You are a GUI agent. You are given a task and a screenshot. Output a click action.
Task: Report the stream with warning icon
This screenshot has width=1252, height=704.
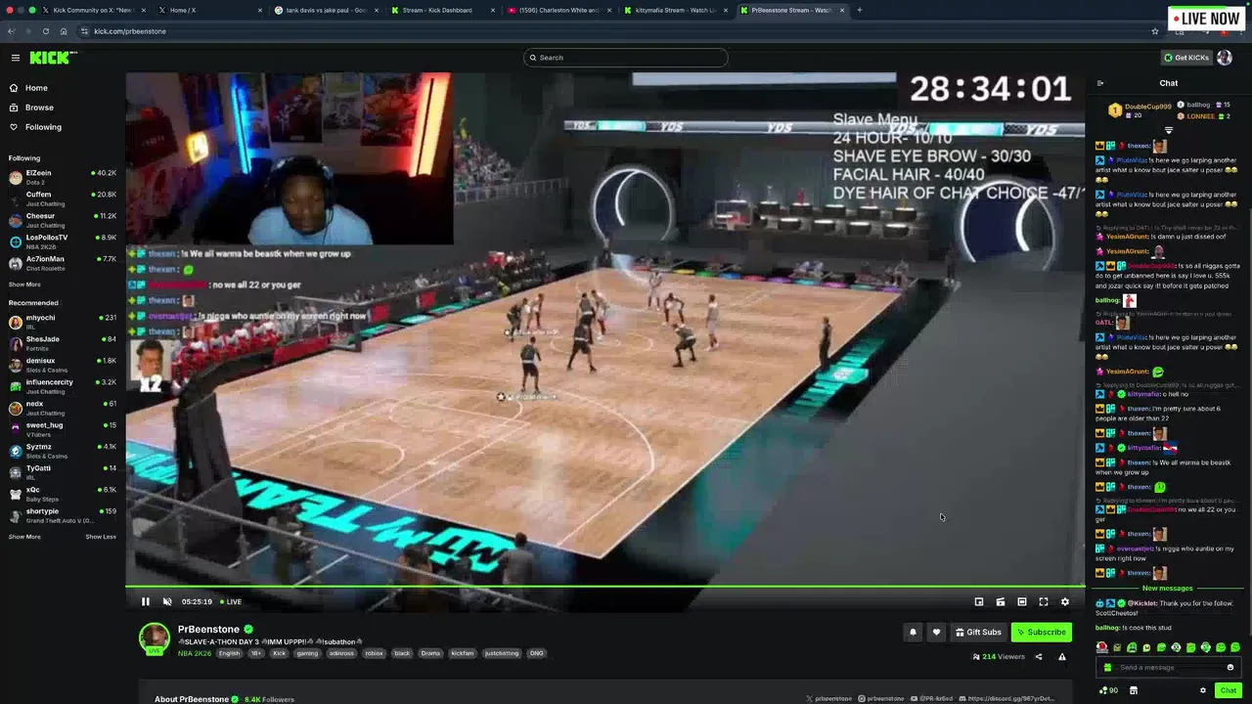(x=1062, y=657)
